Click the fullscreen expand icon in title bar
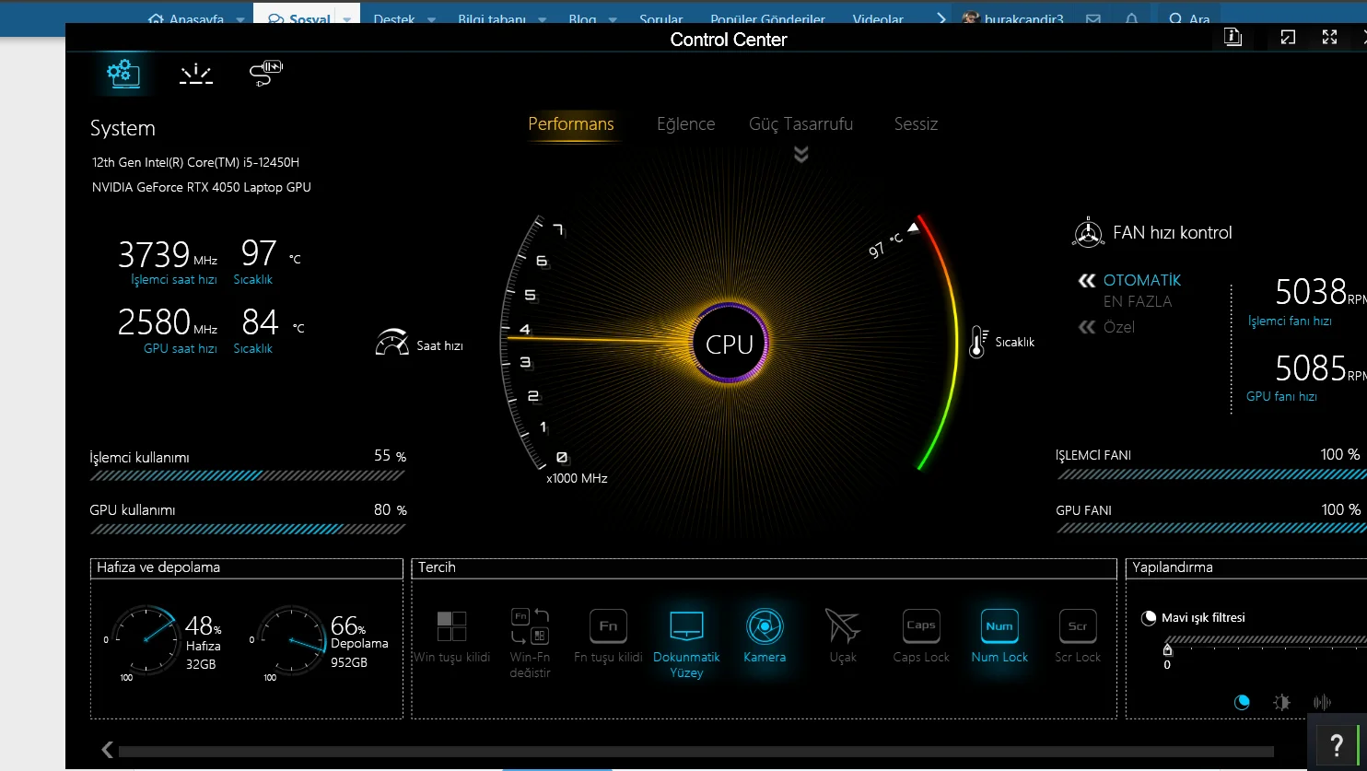 click(1329, 37)
